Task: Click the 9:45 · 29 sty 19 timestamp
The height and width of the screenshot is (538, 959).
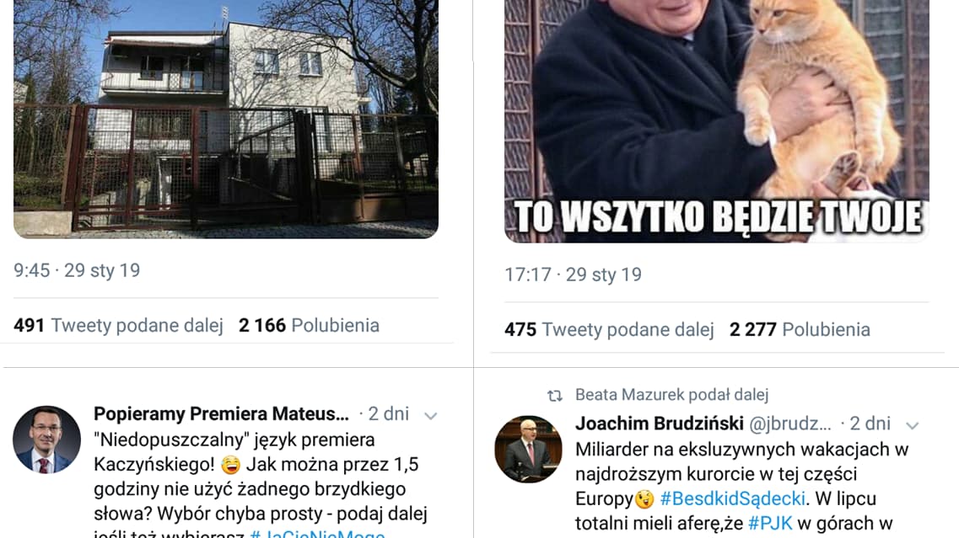Action: [x=77, y=270]
